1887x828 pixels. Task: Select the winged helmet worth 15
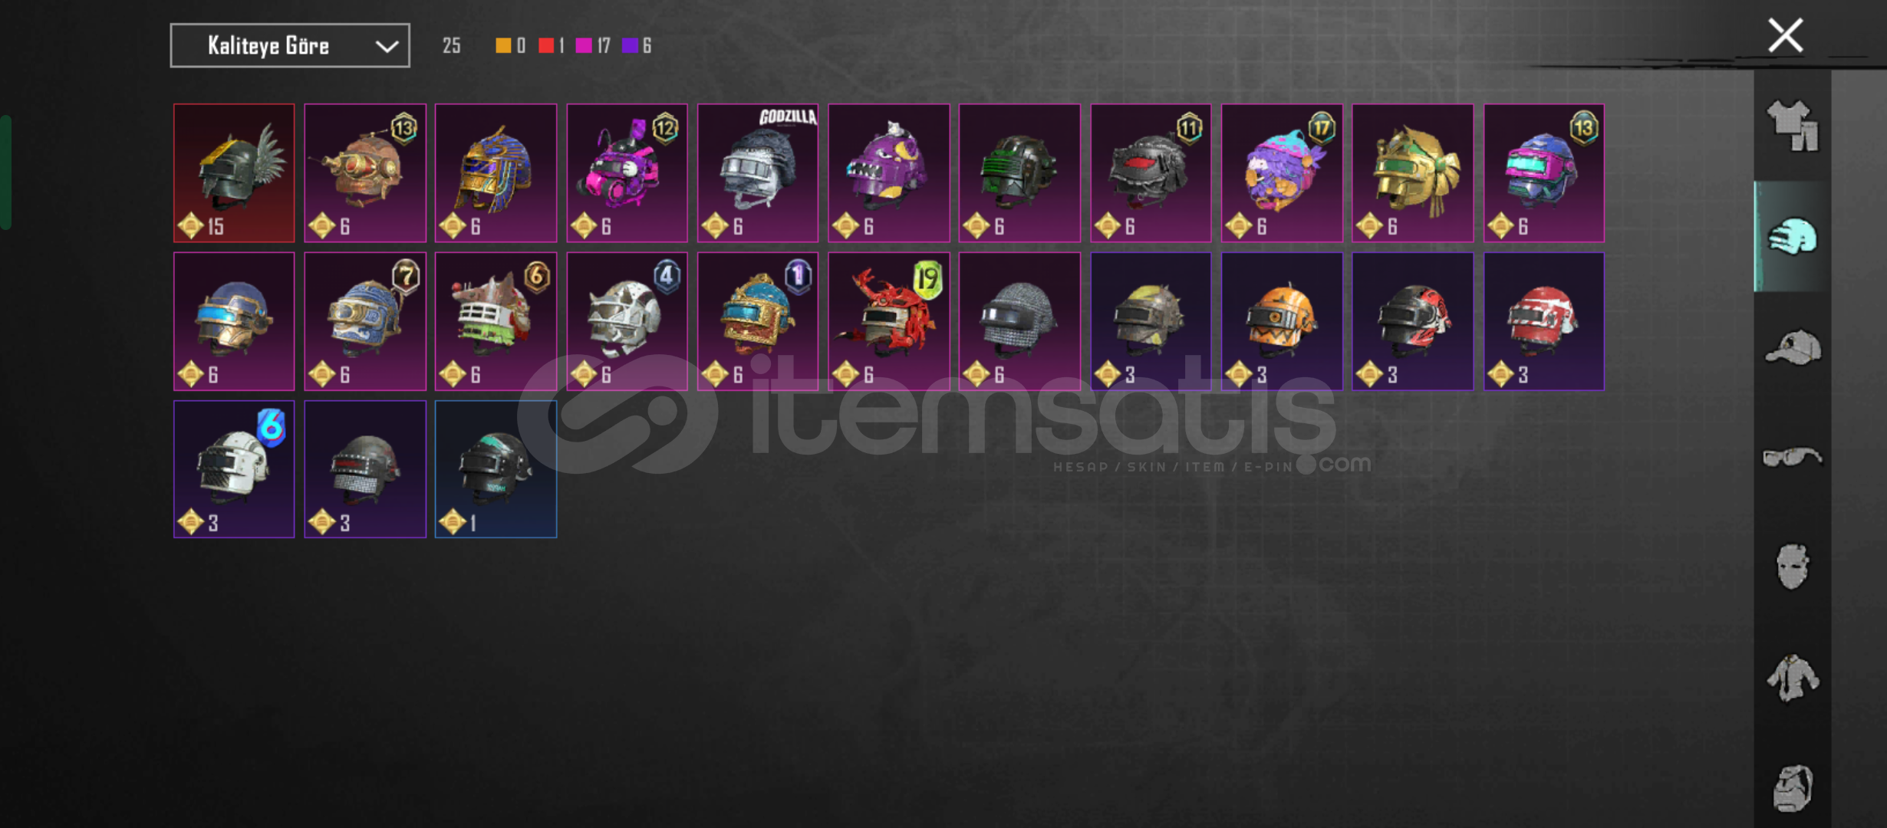(x=234, y=173)
